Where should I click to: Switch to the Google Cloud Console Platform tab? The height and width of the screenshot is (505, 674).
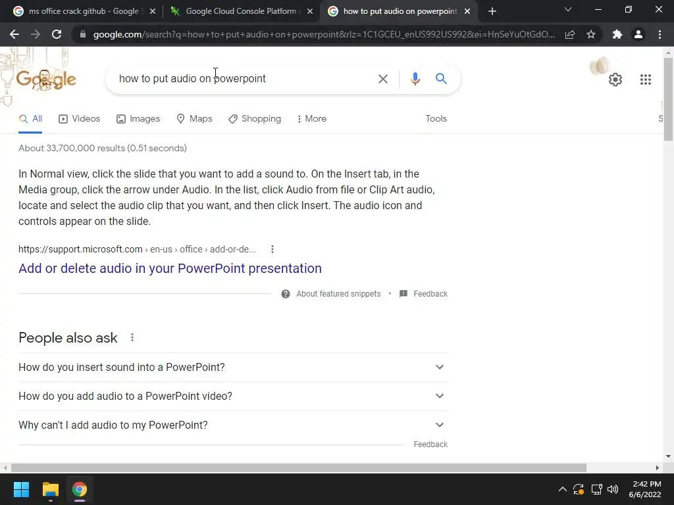(x=241, y=11)
